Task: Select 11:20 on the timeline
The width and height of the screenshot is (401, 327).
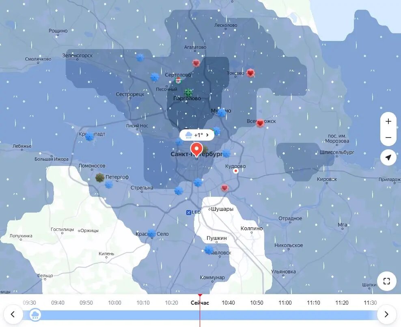Action: [x=342, y=303]
